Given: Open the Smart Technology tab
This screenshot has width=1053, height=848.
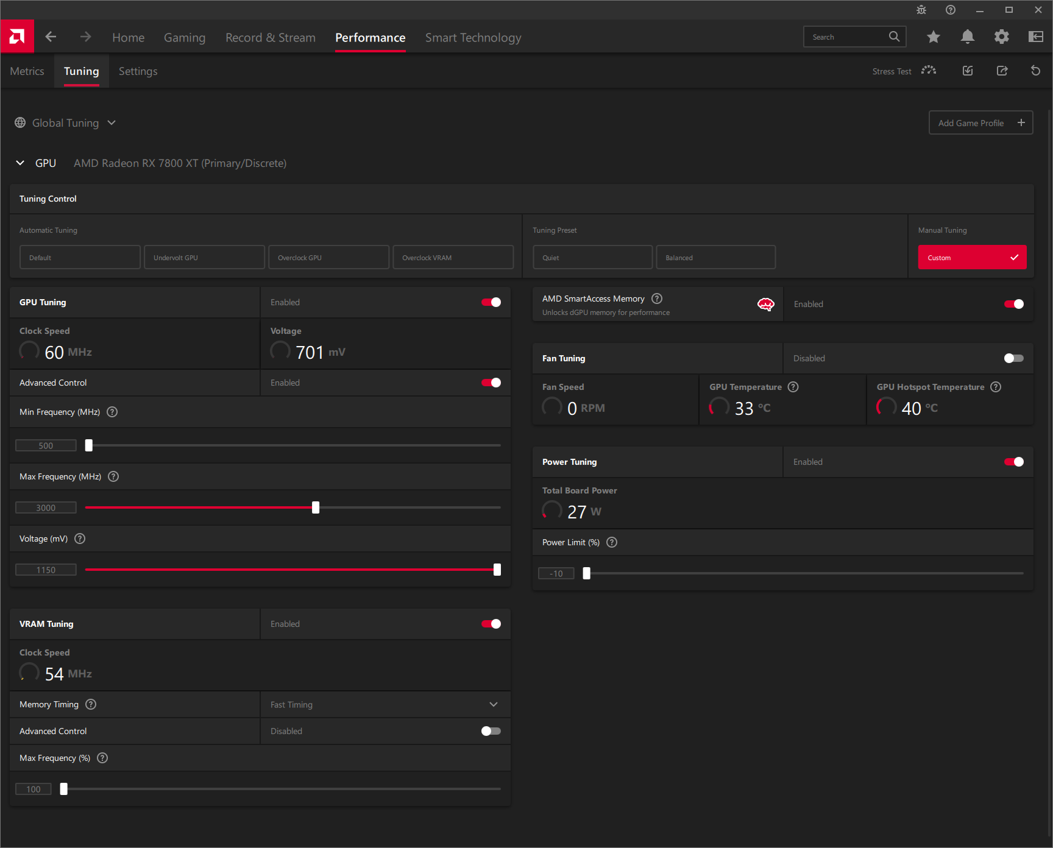Looking at the screenshot, I should [473, 37].
